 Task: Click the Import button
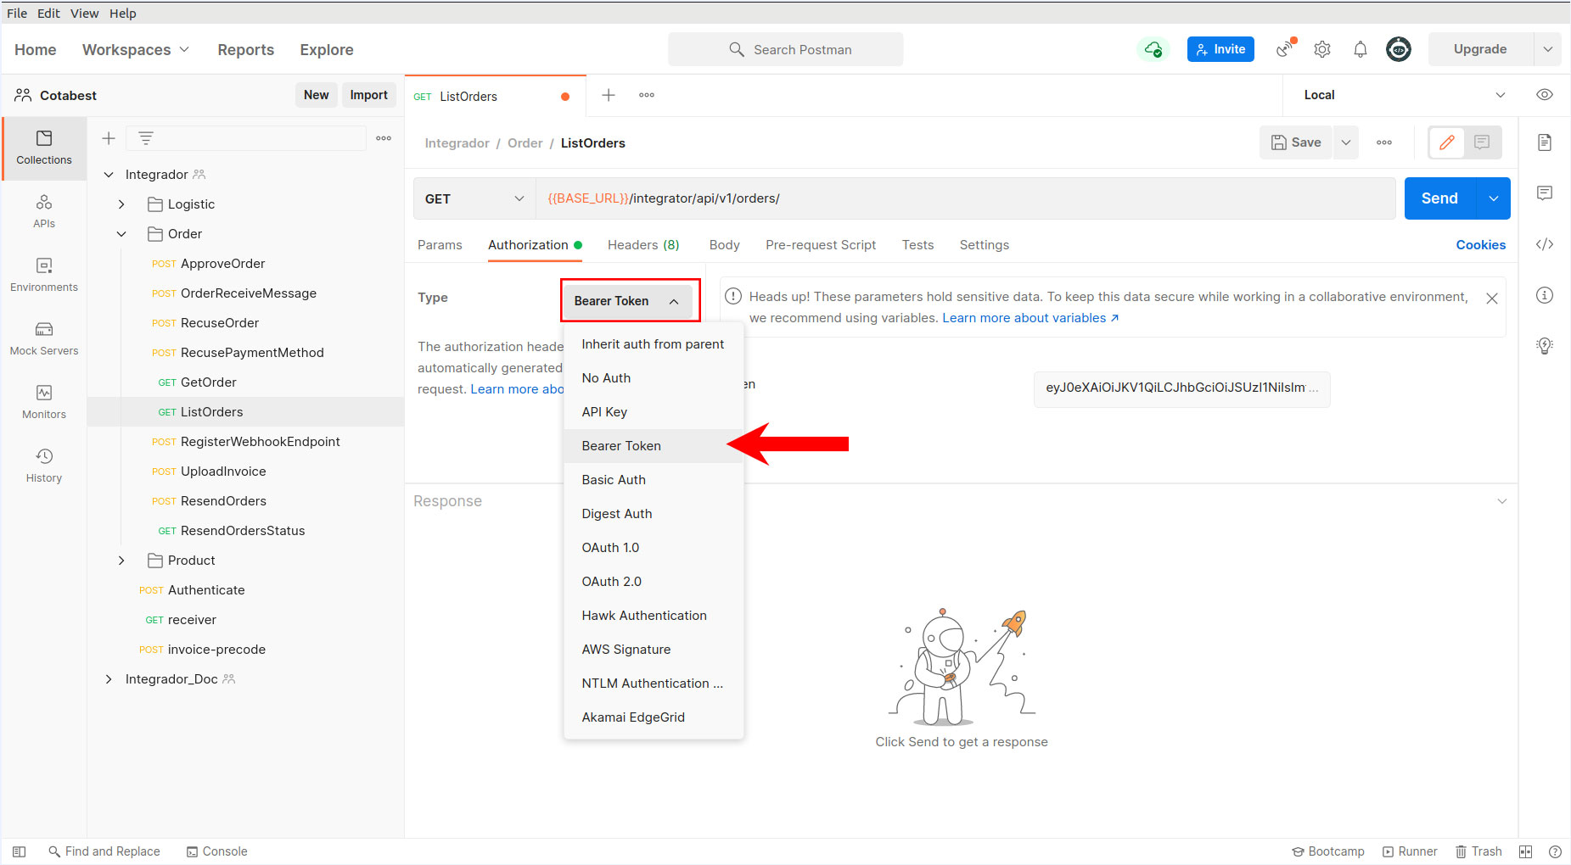[x=369, y=95]
